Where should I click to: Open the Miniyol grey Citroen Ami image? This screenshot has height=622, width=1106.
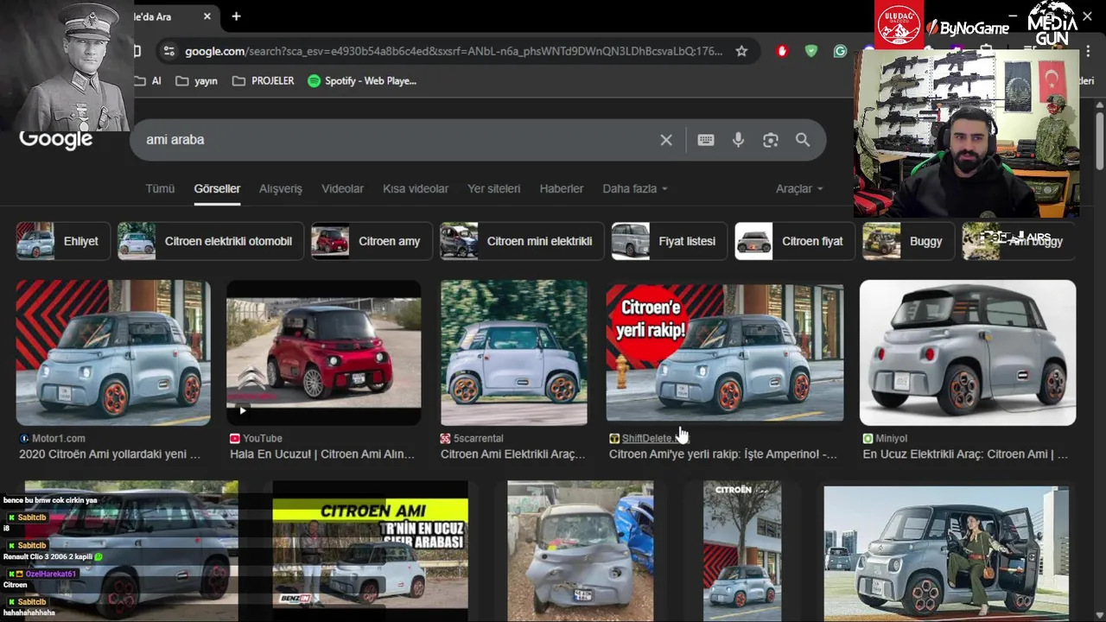(x=968, y=352)
